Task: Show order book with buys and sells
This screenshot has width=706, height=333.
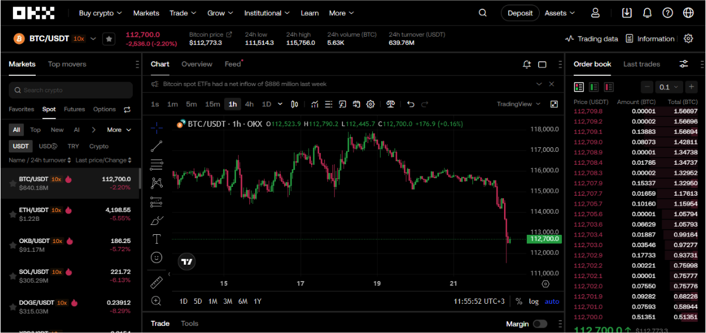Action: point(579,87)
